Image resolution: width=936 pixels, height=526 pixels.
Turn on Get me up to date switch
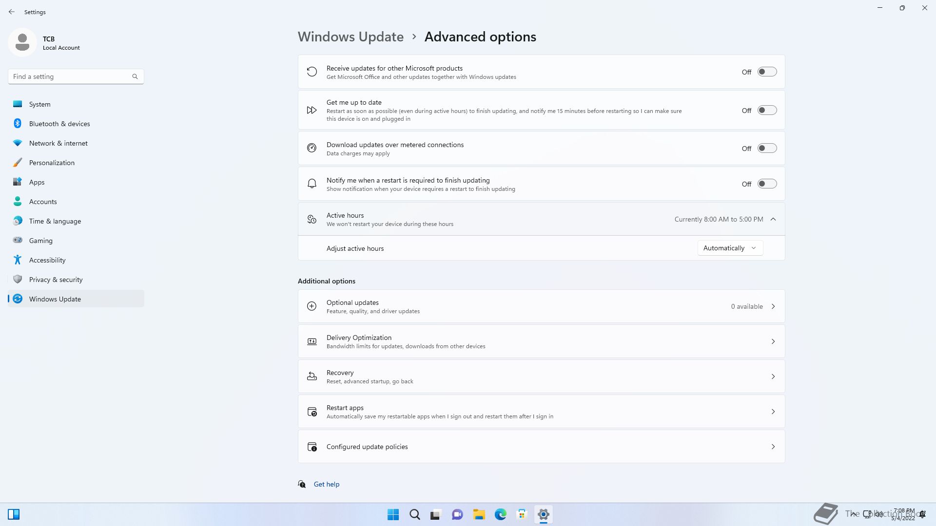coord(767,110)
